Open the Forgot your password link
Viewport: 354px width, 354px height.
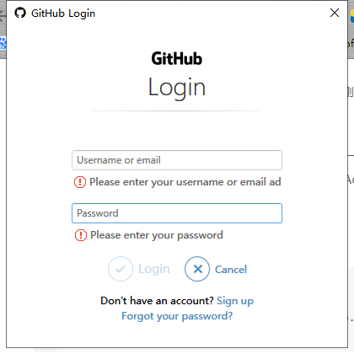tap(177, 316)
